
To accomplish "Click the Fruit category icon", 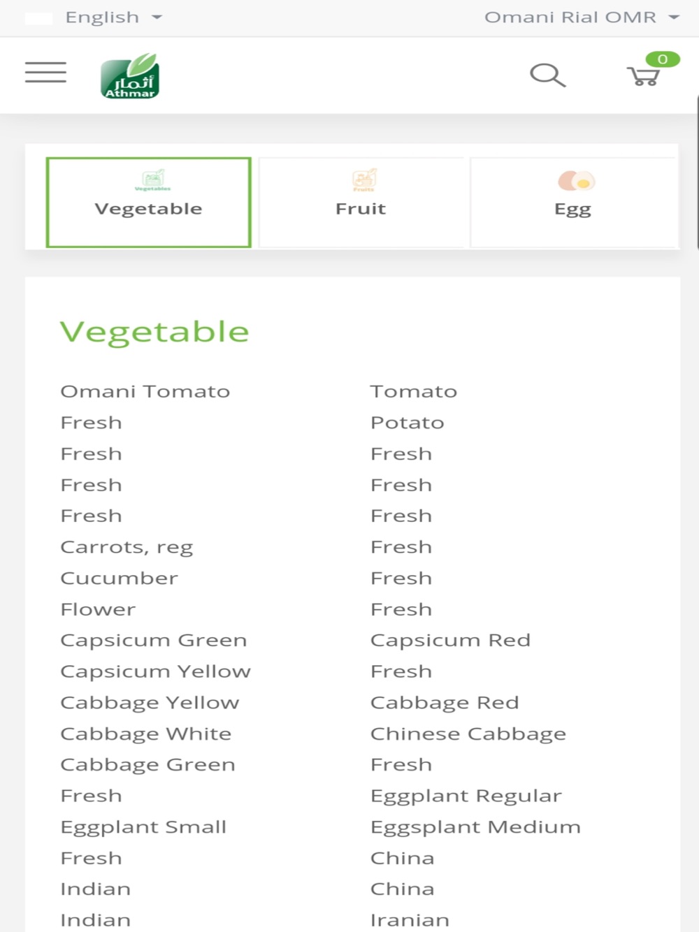I will (x=364, y=180).
